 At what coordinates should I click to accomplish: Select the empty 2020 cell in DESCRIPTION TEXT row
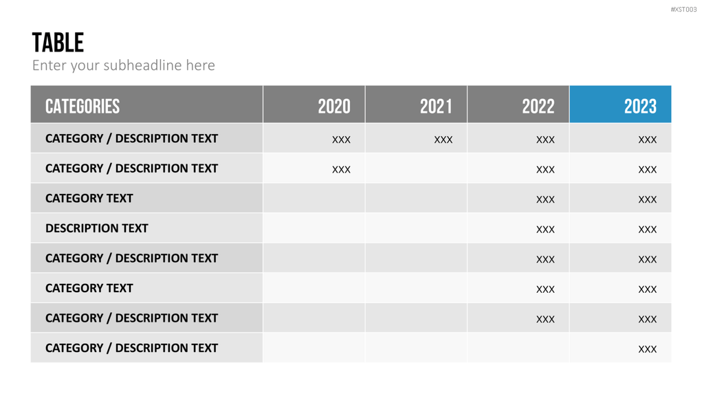314,228
